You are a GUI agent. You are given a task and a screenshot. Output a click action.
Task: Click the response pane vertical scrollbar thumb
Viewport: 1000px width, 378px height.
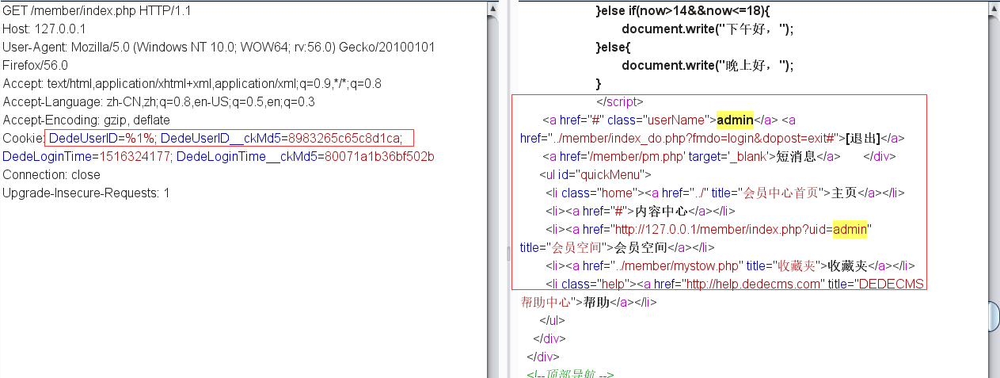[994, 315]
